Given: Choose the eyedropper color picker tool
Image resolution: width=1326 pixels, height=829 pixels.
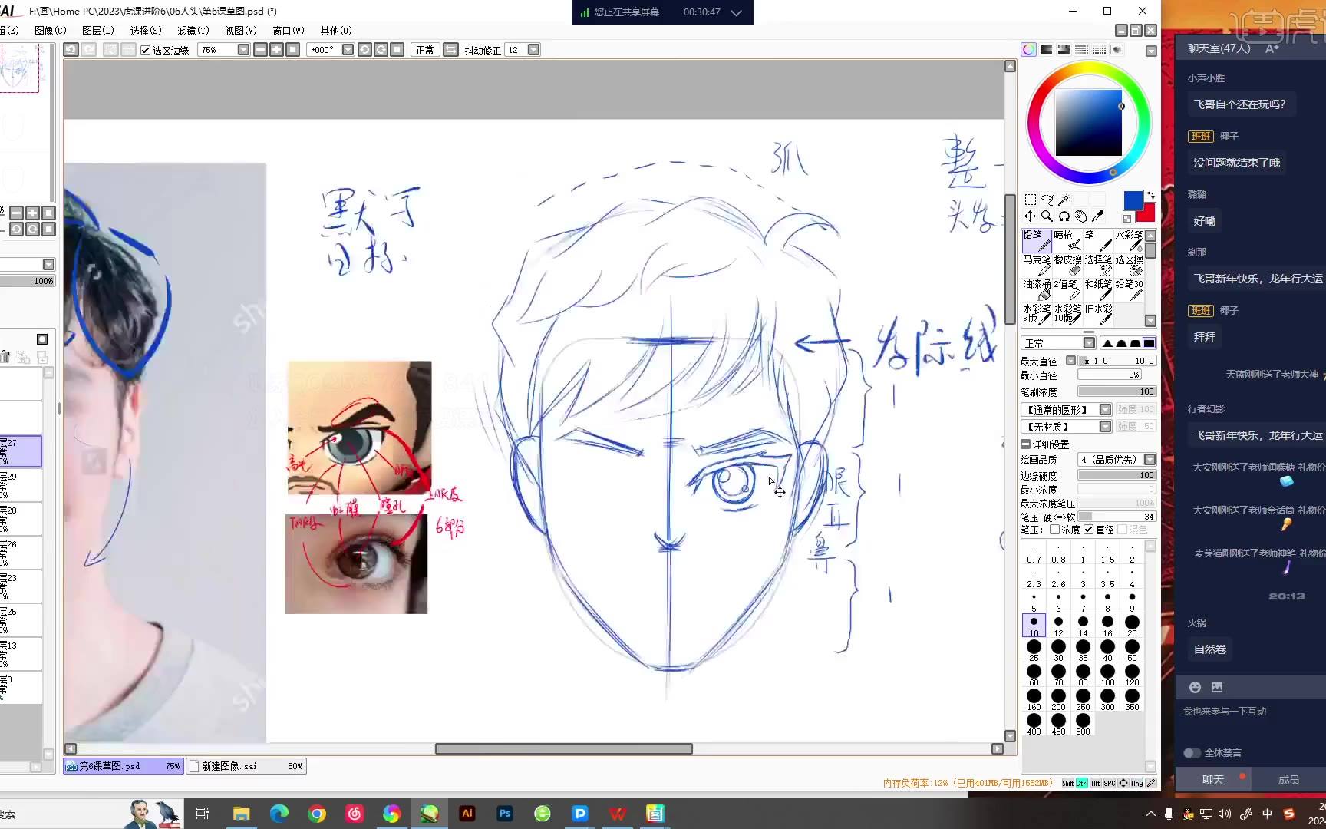Looking at the screenshot, I should pos(1098,216).
